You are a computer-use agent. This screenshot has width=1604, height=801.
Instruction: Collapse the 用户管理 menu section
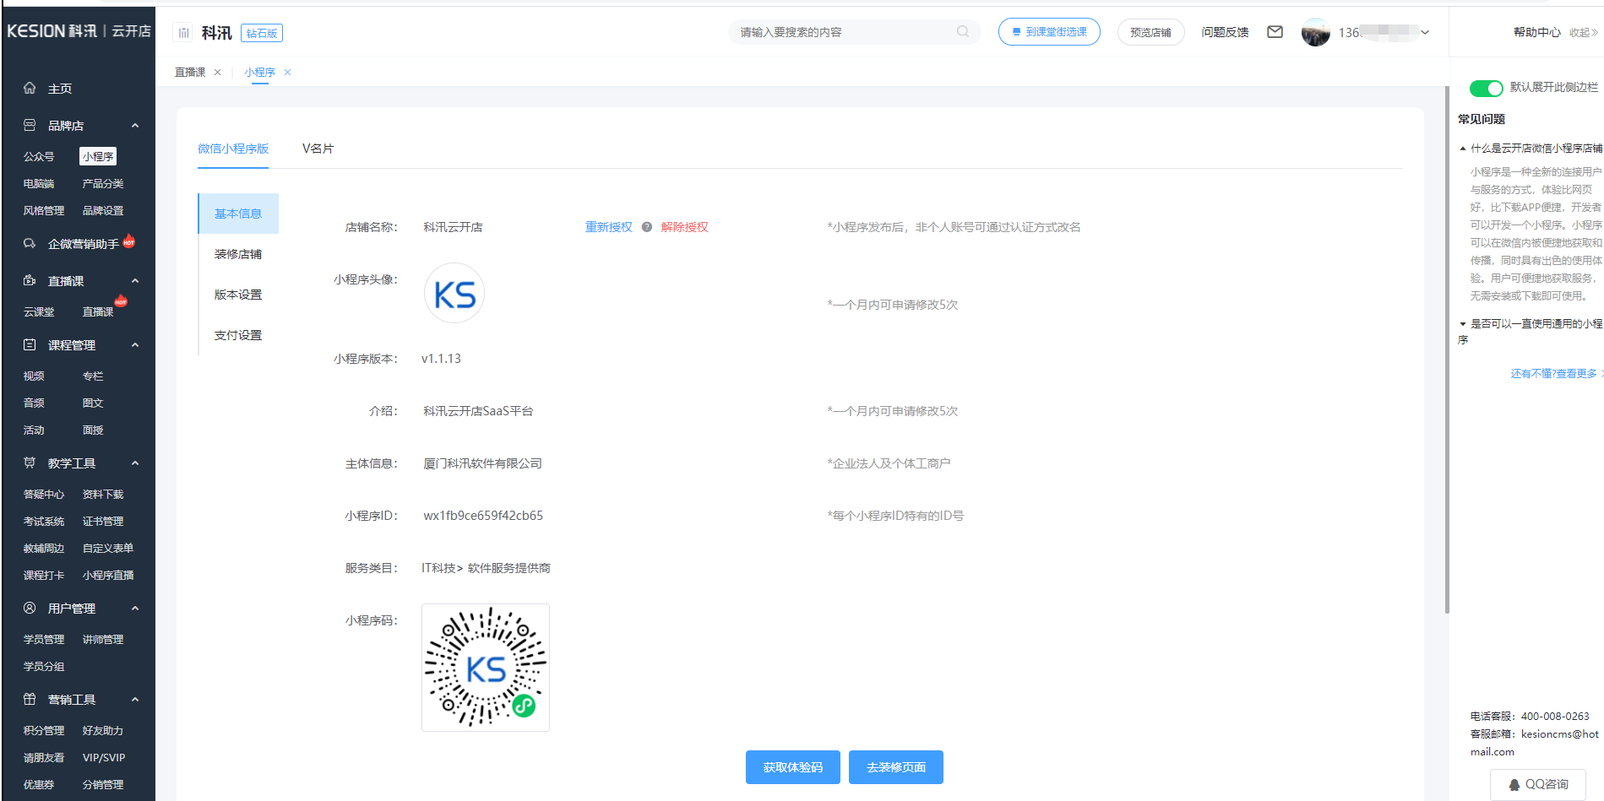point(135,608)
